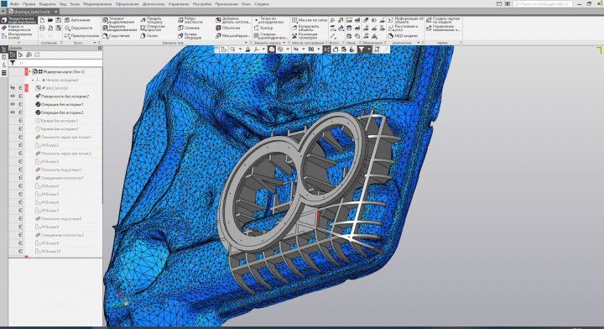Image resolution: width=604 pixels, height=329 pixels.
Task: Toggle visibility of Операция без истории:1
Action: point(13,104)
